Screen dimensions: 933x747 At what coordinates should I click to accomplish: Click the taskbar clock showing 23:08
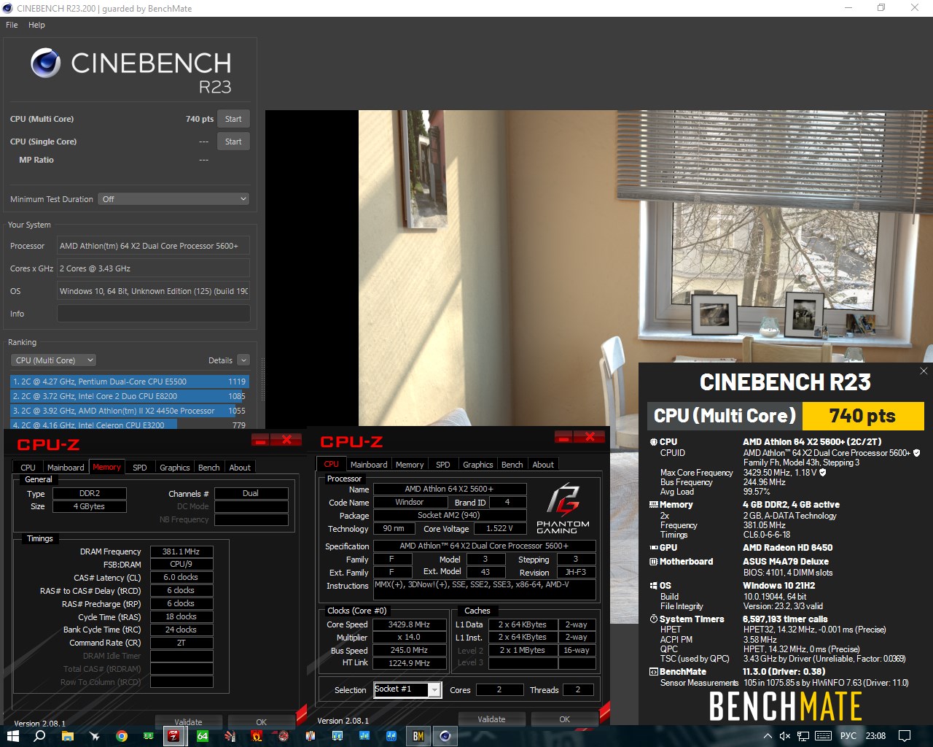click(x=875, y=736)
